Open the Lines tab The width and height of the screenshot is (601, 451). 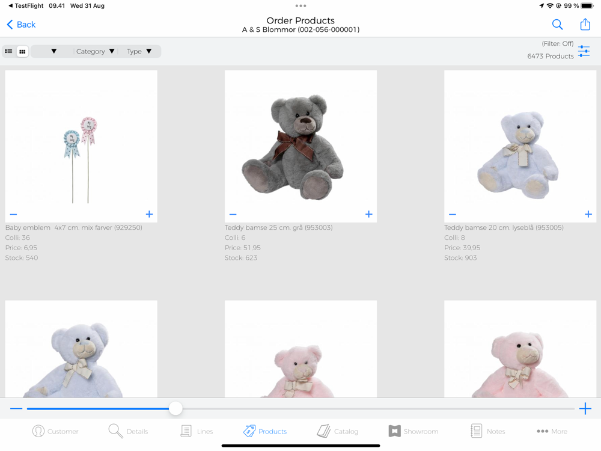(197, 431)
